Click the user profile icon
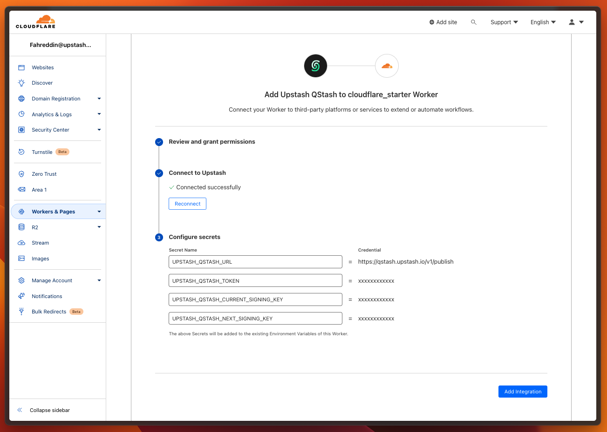Image resolution: width=607 pixels, height=432 pixels. pos(572,22)
